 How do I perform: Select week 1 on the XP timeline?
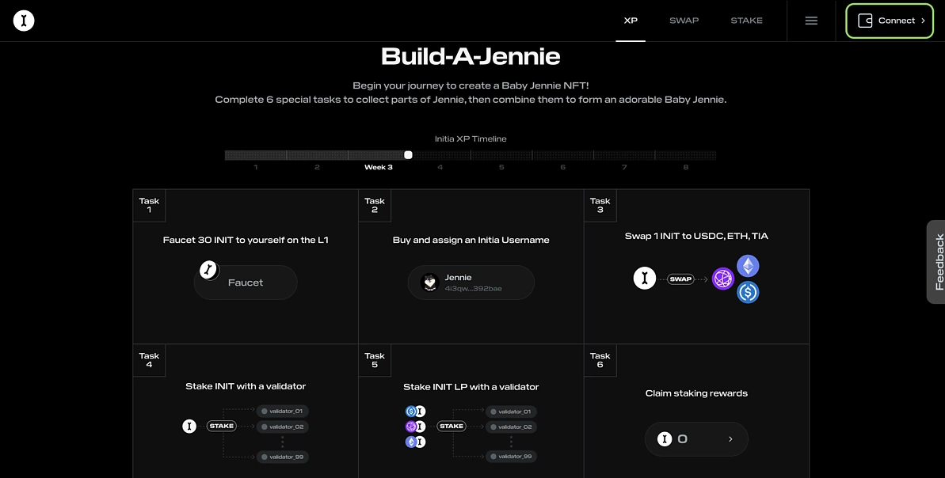(x=256, y=167)
